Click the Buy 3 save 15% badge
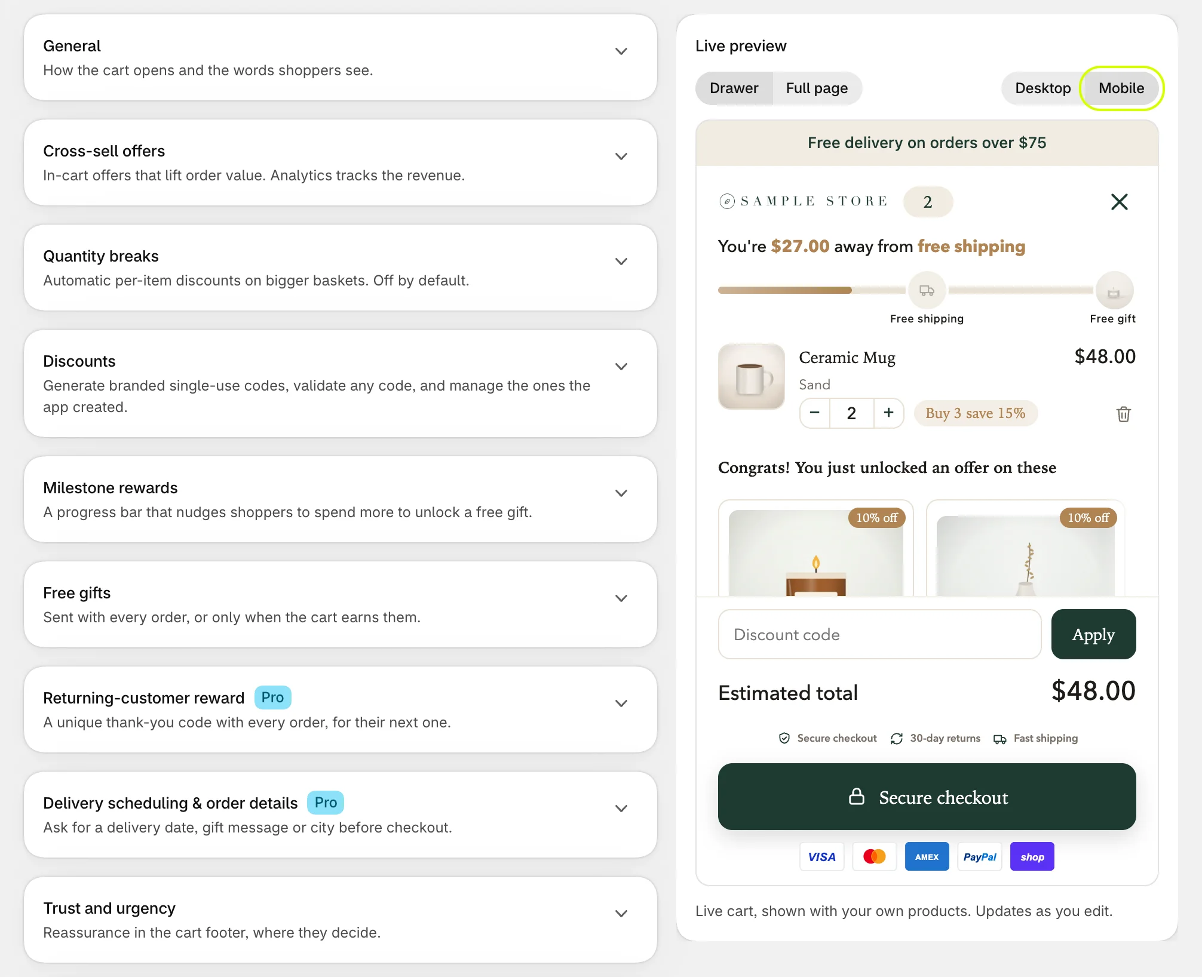 [976, 413]
